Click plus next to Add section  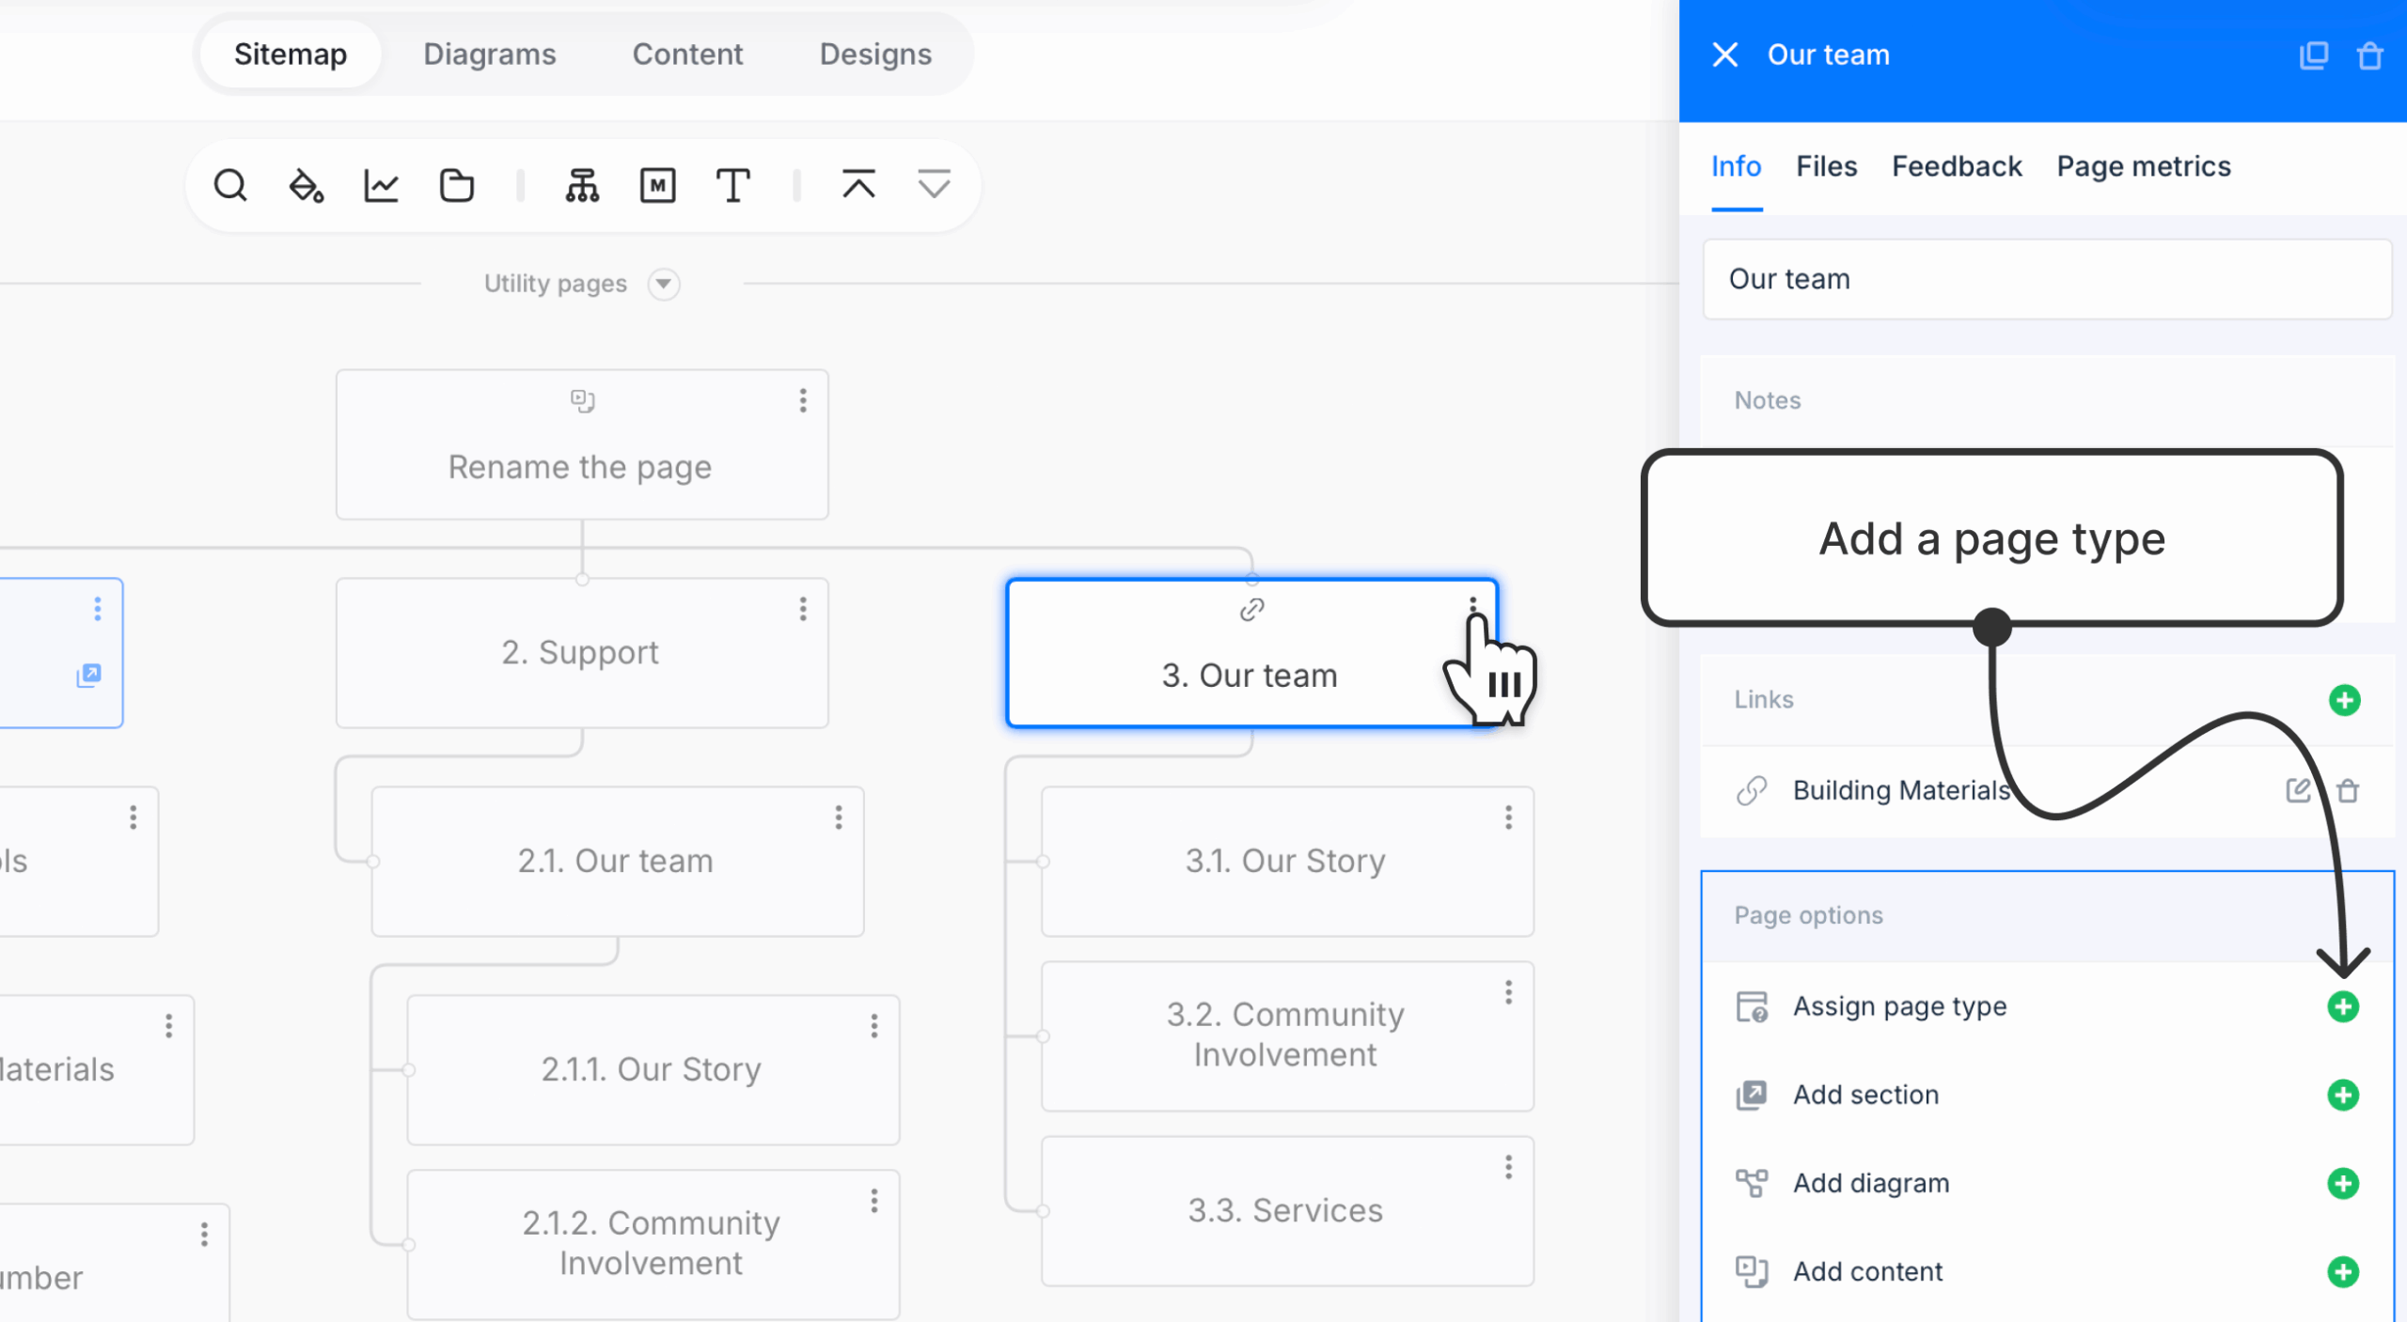tap(2342, 1095)
